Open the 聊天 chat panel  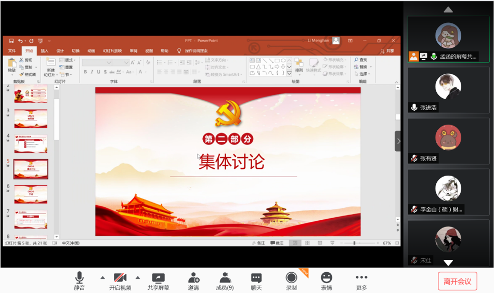pyautogui.click(x=256, y=281)
